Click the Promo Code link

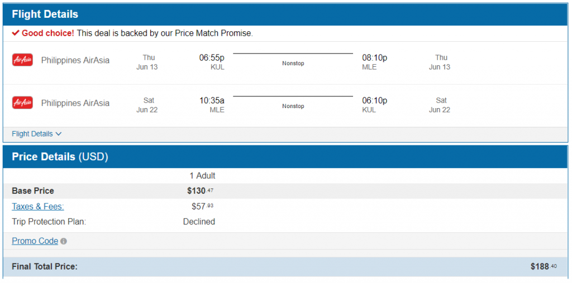pos(35,241)
